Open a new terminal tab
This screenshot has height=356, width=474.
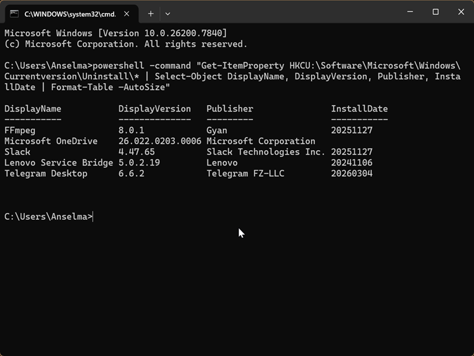tap(150, 13)
